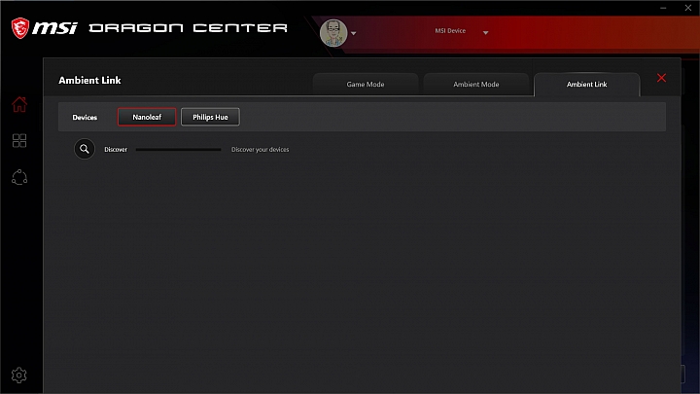This screenshot has height=394, width=700.
Task: Click the 'Discover your devices' text
Action: [260, 150]
